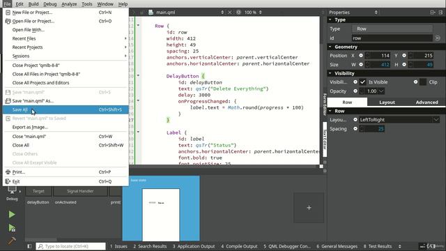Viewport: 446px width, 251px height.
Task: Click the action circle icon beside Position Y
Action: click(x=404, y=56)
